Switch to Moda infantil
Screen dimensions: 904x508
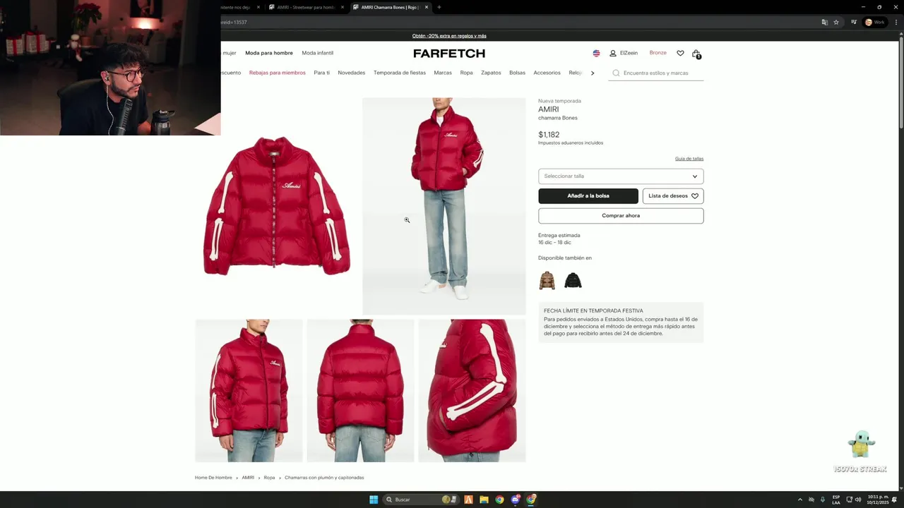[x=318, y=53]
